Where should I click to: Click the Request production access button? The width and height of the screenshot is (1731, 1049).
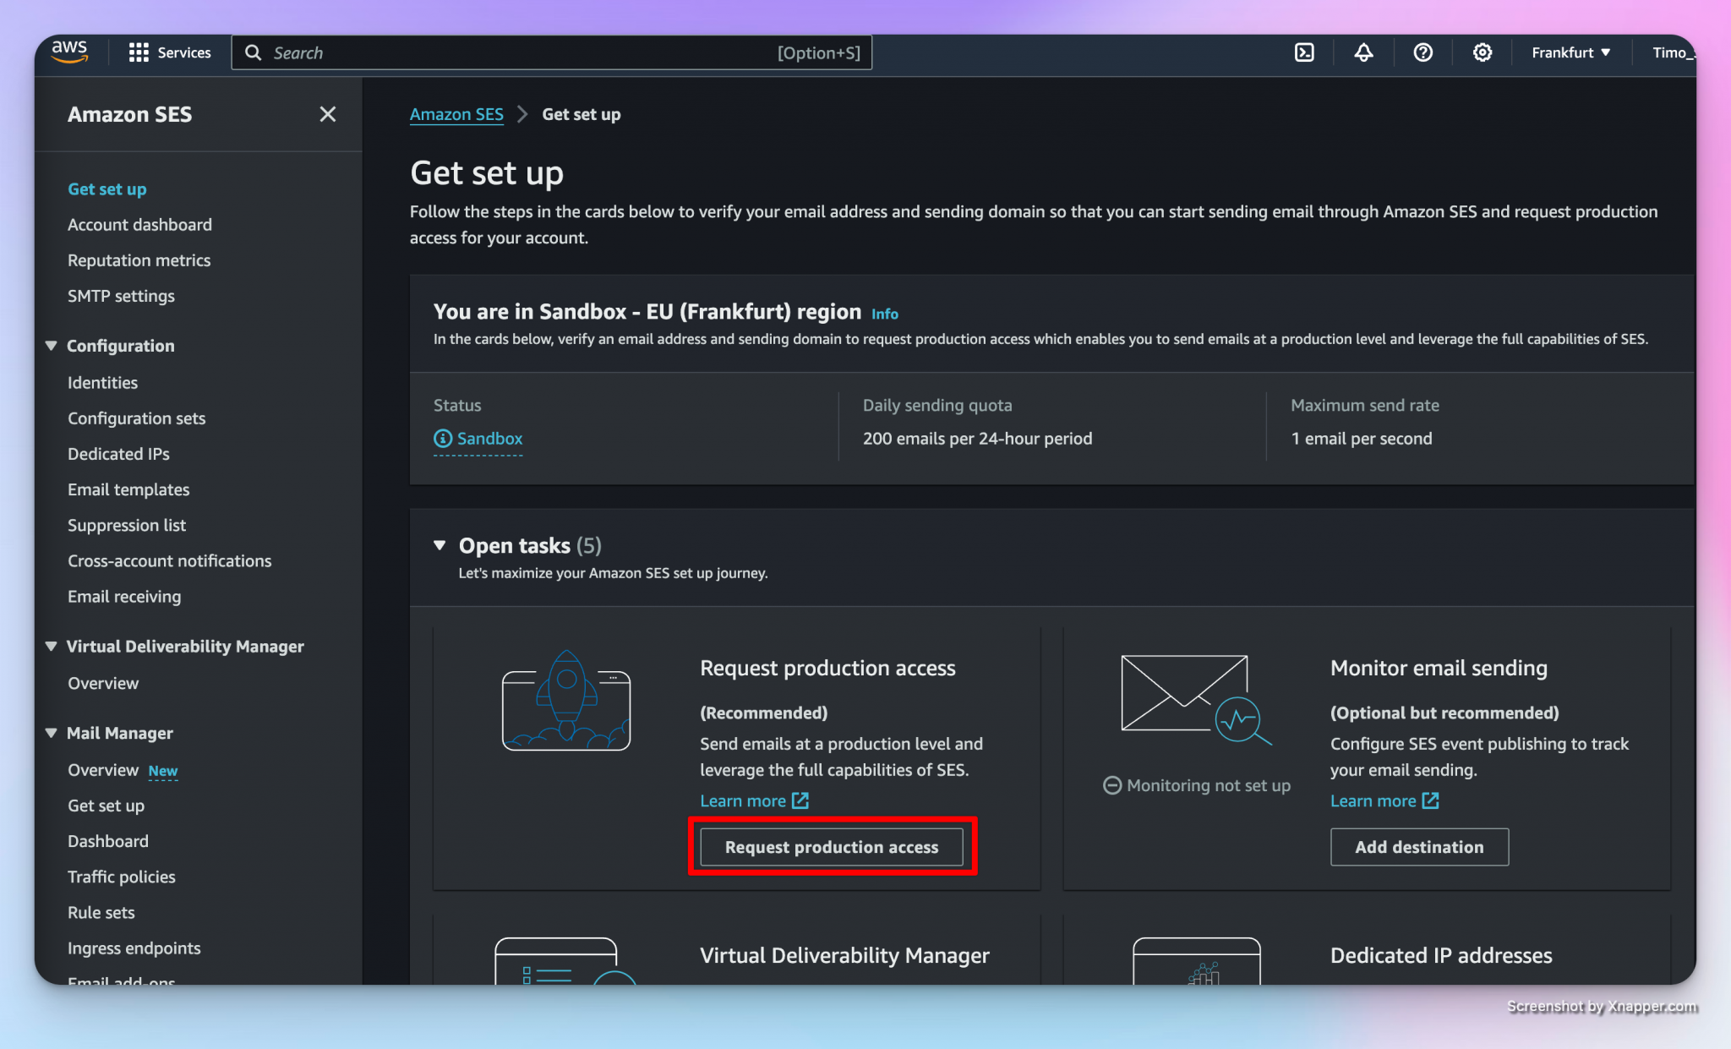point(832,847)
